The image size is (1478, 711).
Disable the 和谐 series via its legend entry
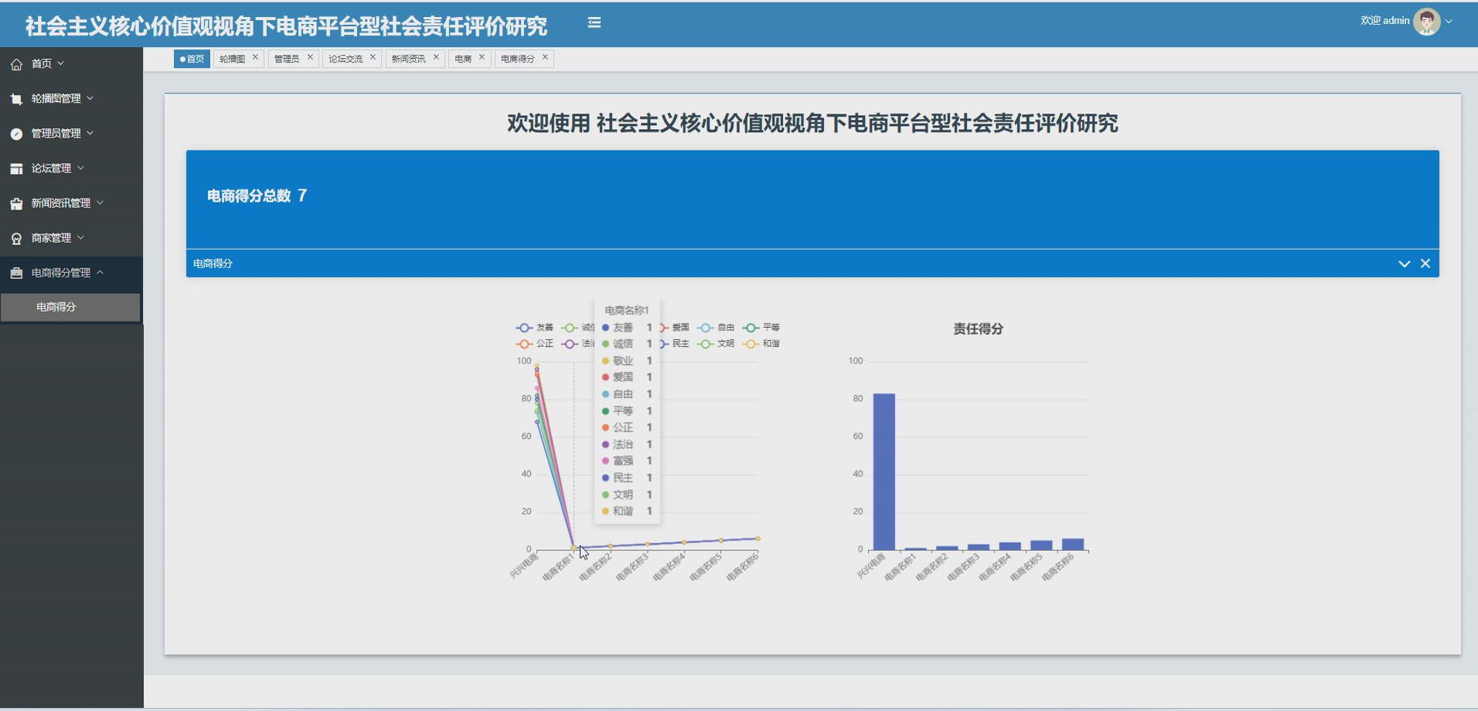(x=762, y=343)
